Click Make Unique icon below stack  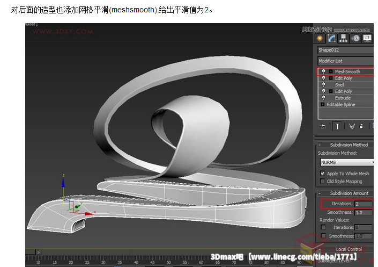point(352,126)
